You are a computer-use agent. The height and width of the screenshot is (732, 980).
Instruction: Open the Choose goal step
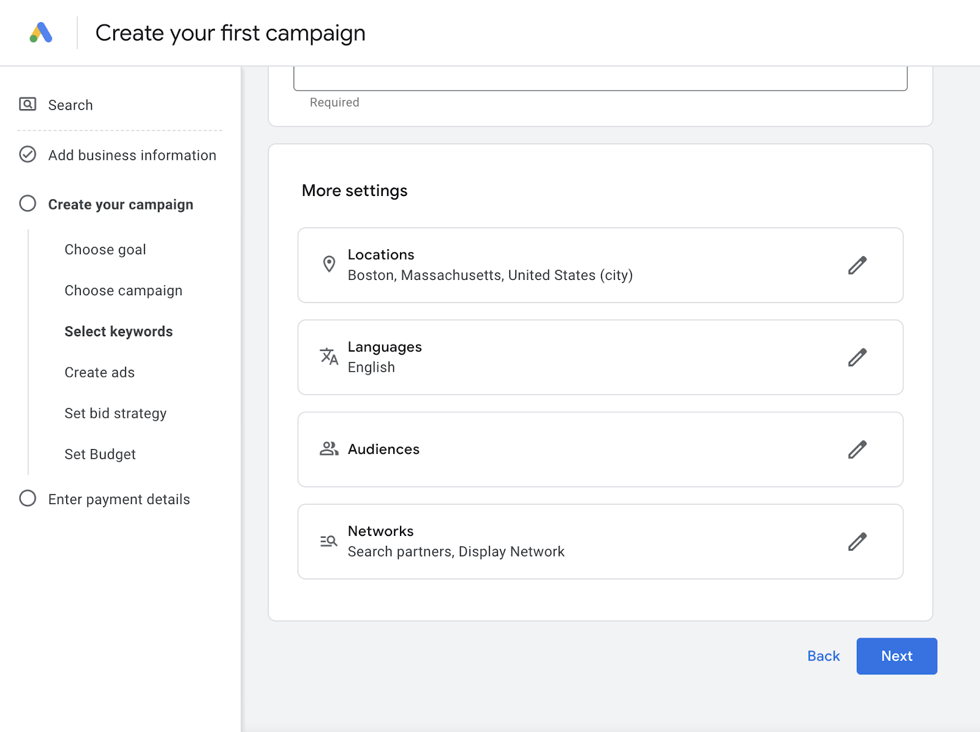pos(105,249)
